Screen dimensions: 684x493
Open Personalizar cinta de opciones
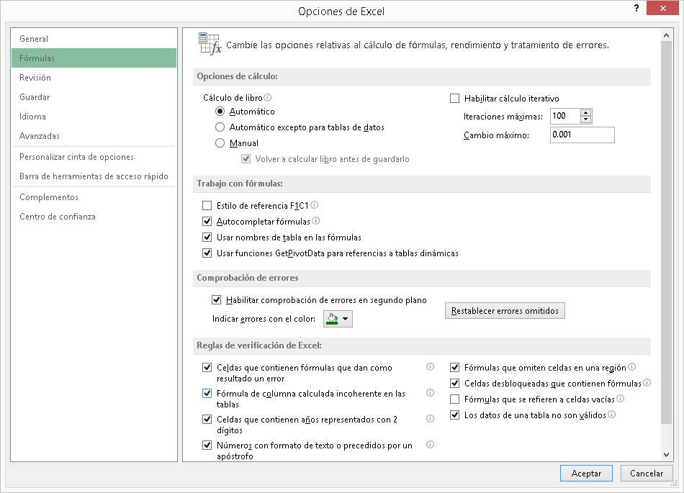tap(94, 156)
